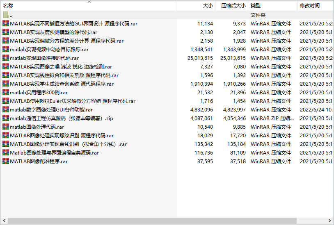Screen dimensions: 334x225
Task: Click the sort direction arrow above 名称
Action: [x=89, y=2]
